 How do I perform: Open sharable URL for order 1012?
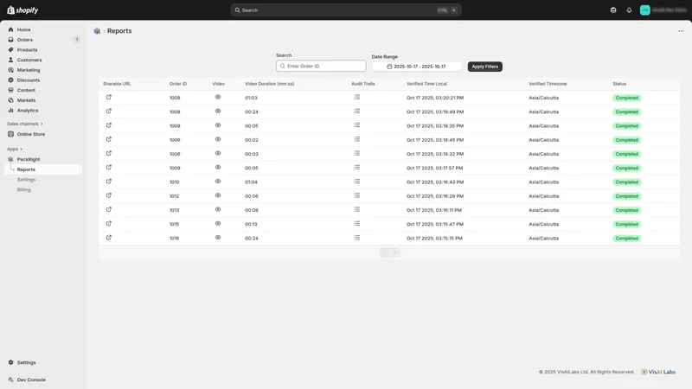[x=109, y=195]
